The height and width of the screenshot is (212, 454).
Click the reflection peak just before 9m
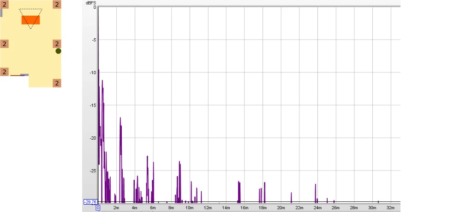pyautogui.click(x=179, y=182)
